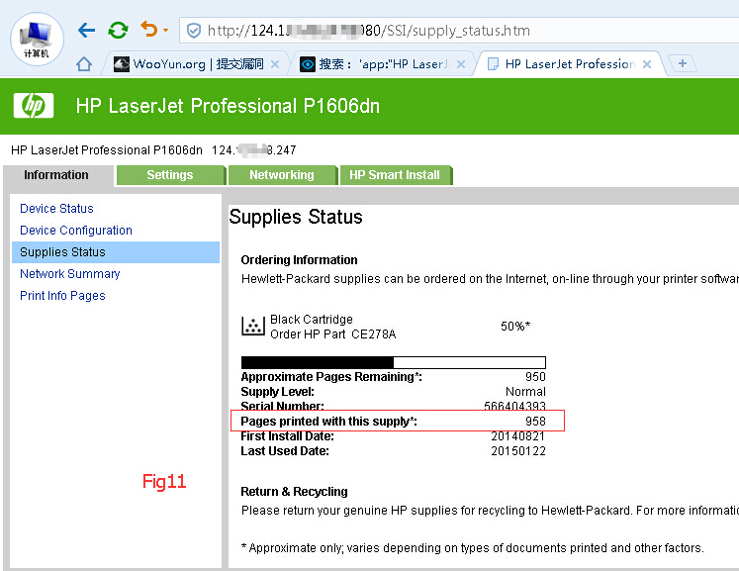Click the Supply Level value Normal
Screen dimensions: 739x571
(x=525, y=392)
